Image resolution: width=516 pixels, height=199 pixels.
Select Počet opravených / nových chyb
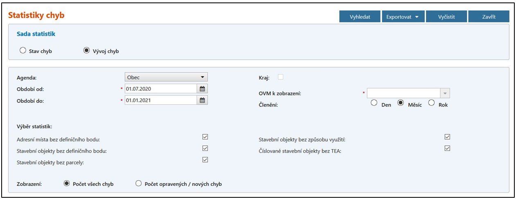[138, 184]
